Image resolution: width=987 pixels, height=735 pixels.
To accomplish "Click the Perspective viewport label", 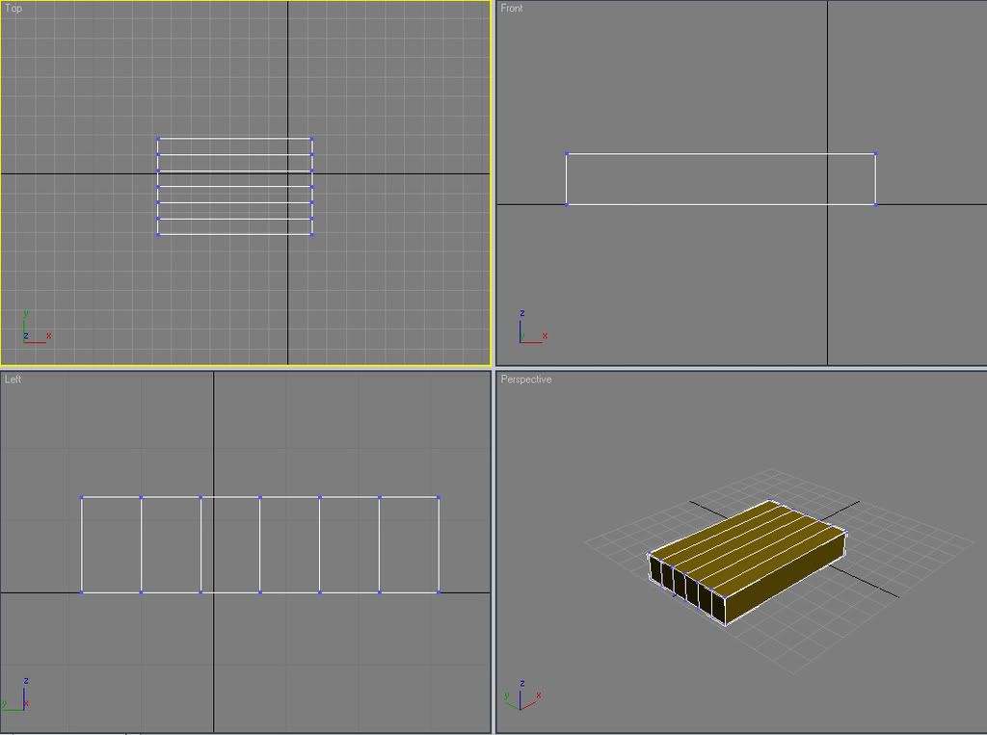I will pyautogui.click(x=525, y=380).
